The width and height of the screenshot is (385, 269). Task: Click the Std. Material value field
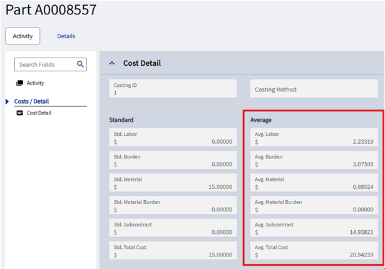coord(173,183)
